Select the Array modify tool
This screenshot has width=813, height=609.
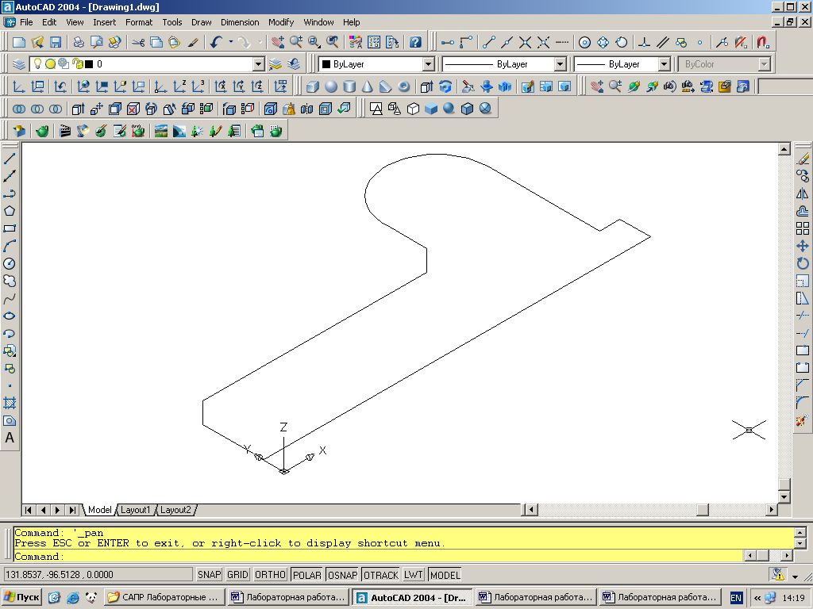tap(803, 228)
